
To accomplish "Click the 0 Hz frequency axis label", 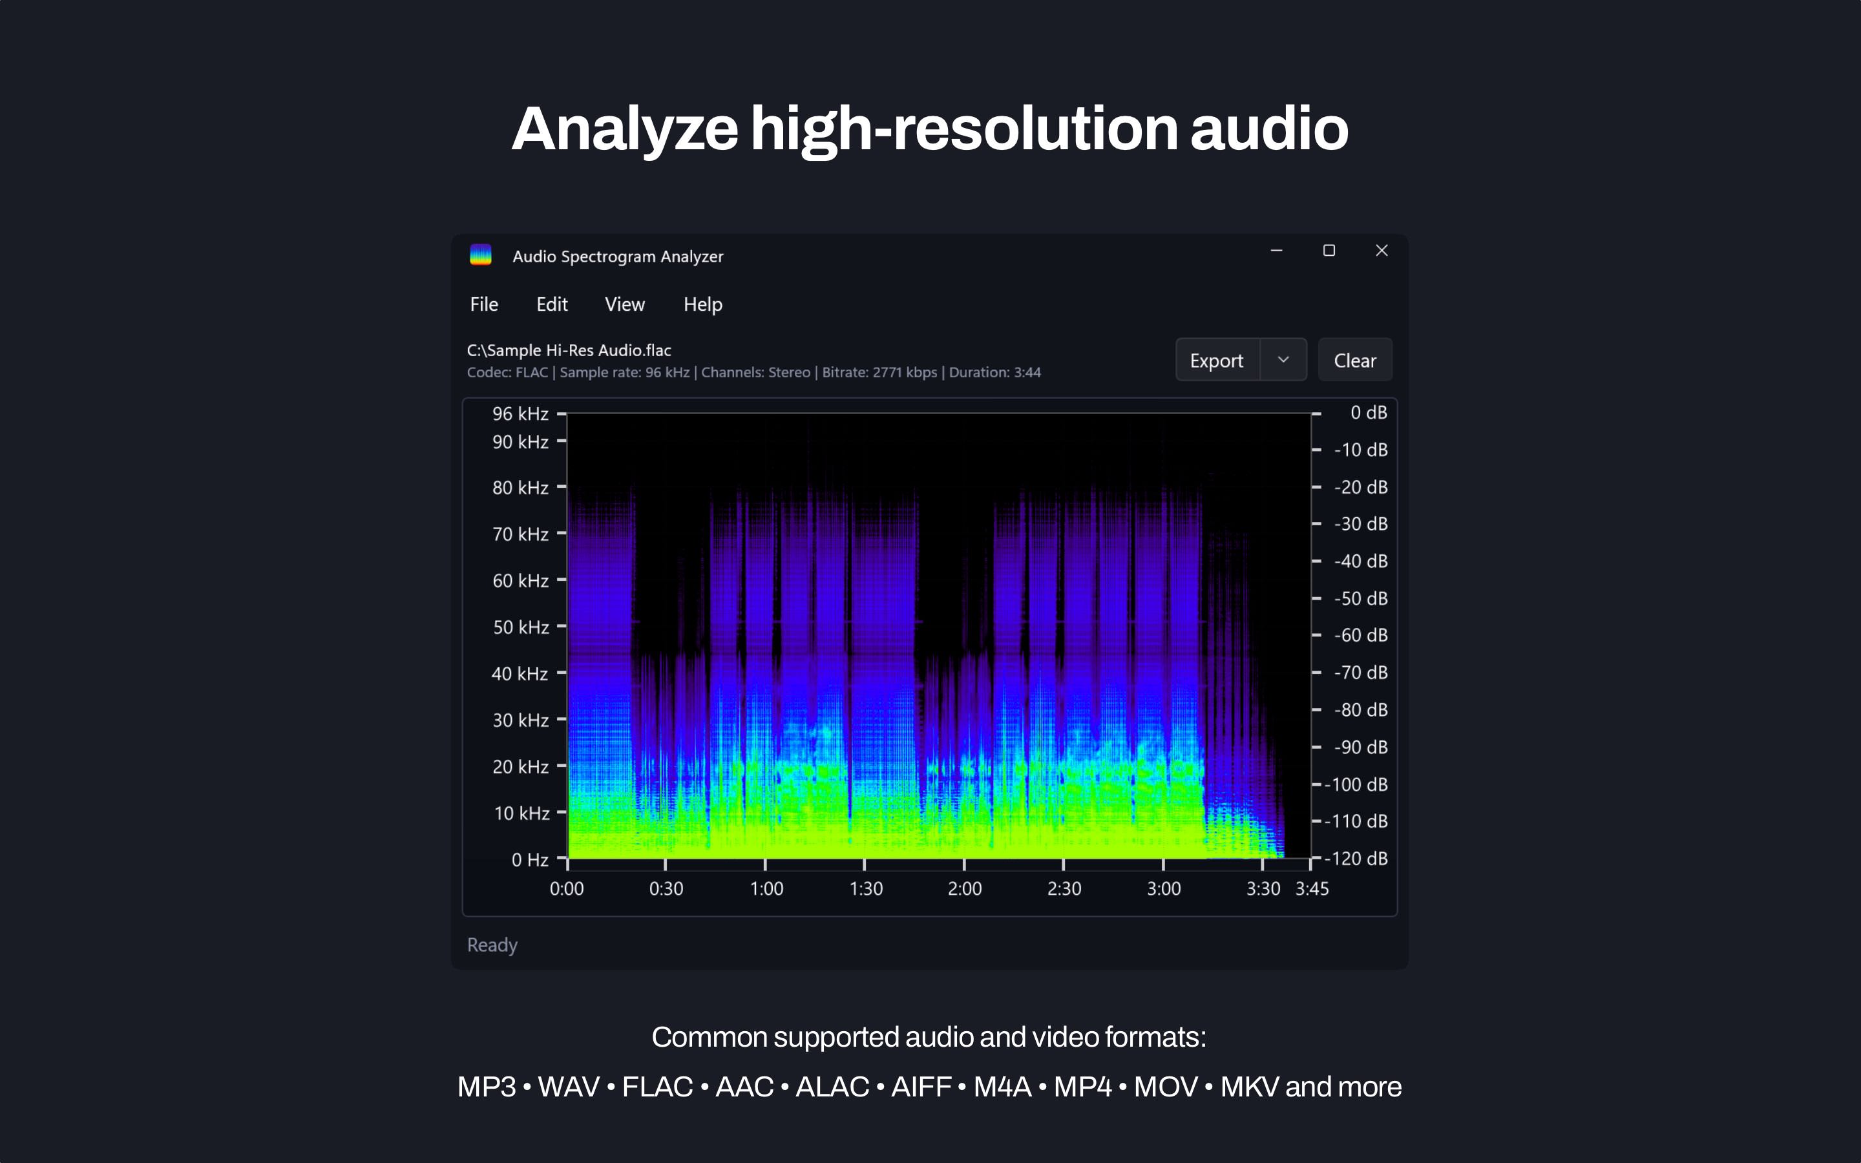I will 530,860.
